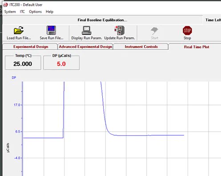Click the Final Baseline Equilibration status text

click(102, 20)
